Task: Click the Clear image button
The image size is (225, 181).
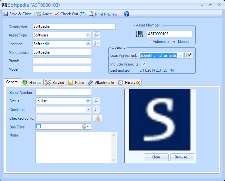Action: [x=156, y=157]
